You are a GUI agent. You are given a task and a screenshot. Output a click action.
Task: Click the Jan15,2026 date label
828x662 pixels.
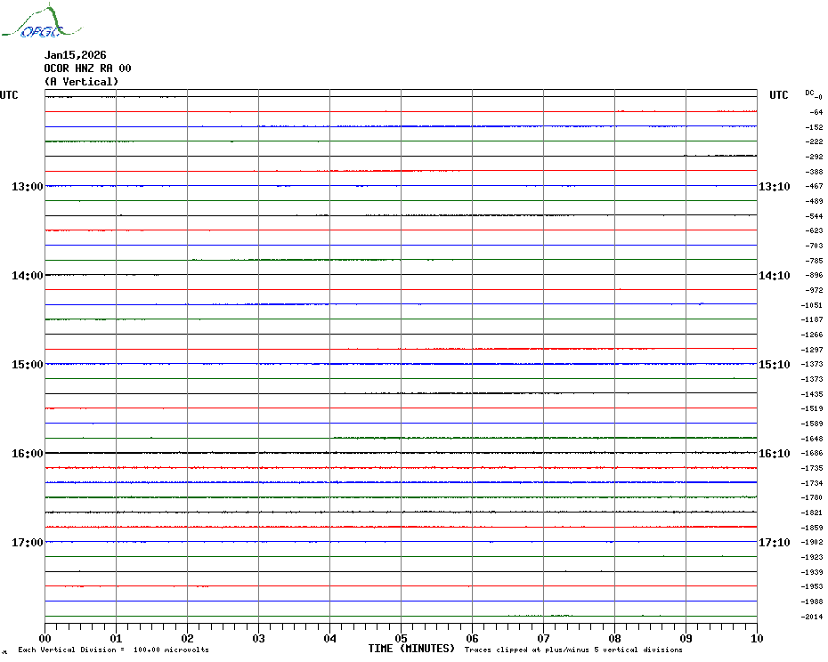coord(76,55)
